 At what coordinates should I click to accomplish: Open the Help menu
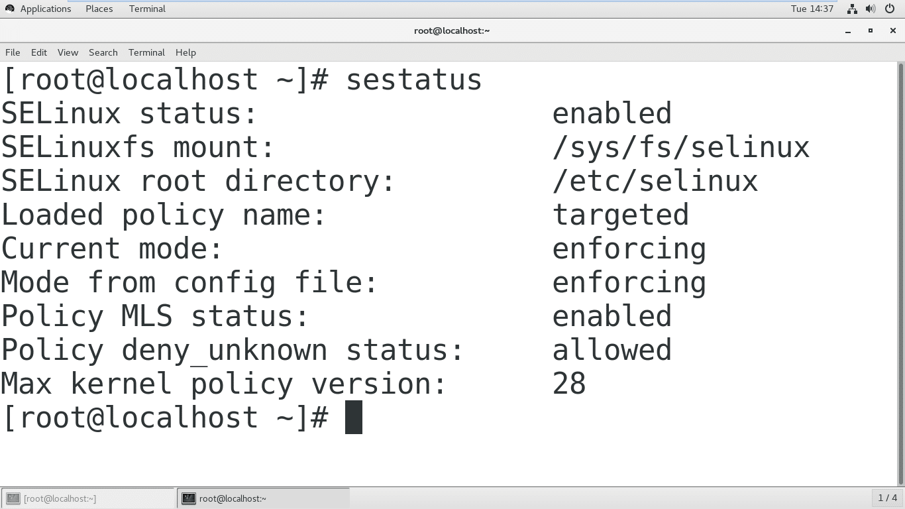pos(186,52)
